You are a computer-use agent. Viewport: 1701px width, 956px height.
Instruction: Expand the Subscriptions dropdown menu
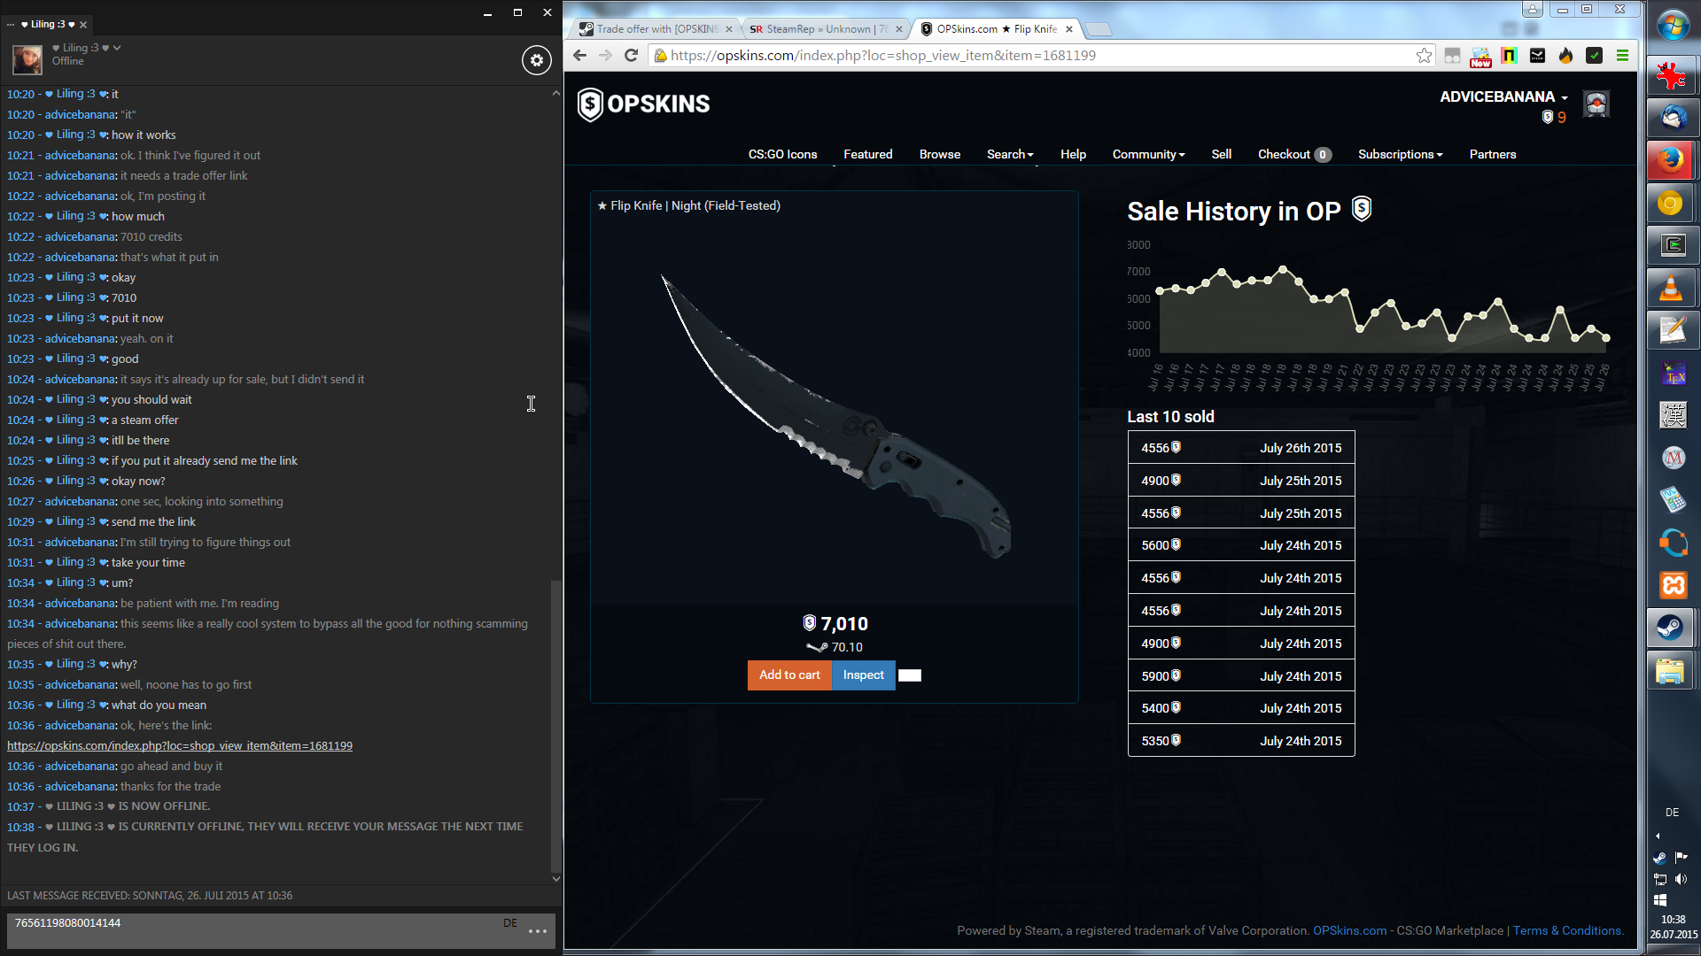(1400, 154)
